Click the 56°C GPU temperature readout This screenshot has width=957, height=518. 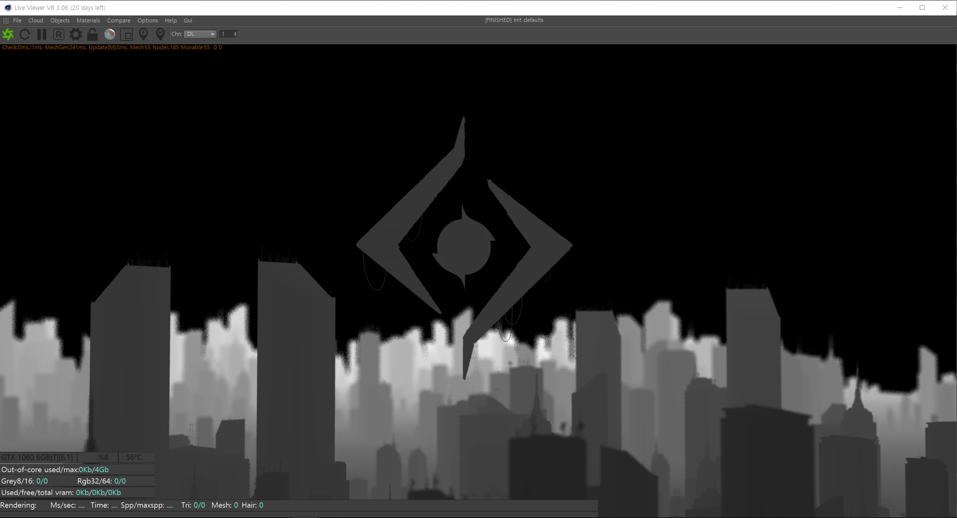click(x=134, y=457)
